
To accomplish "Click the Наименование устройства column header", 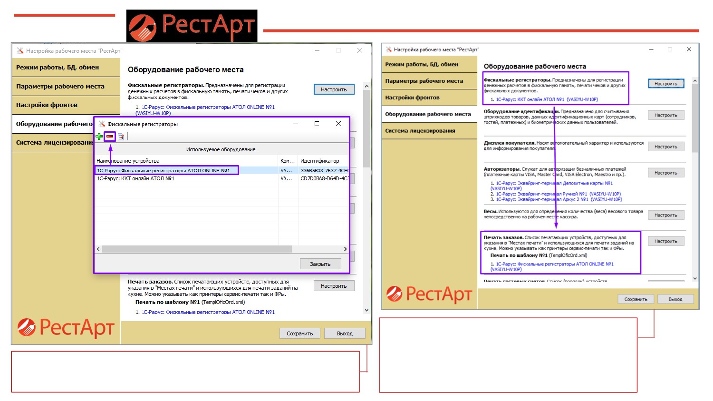I will (186, 161).
